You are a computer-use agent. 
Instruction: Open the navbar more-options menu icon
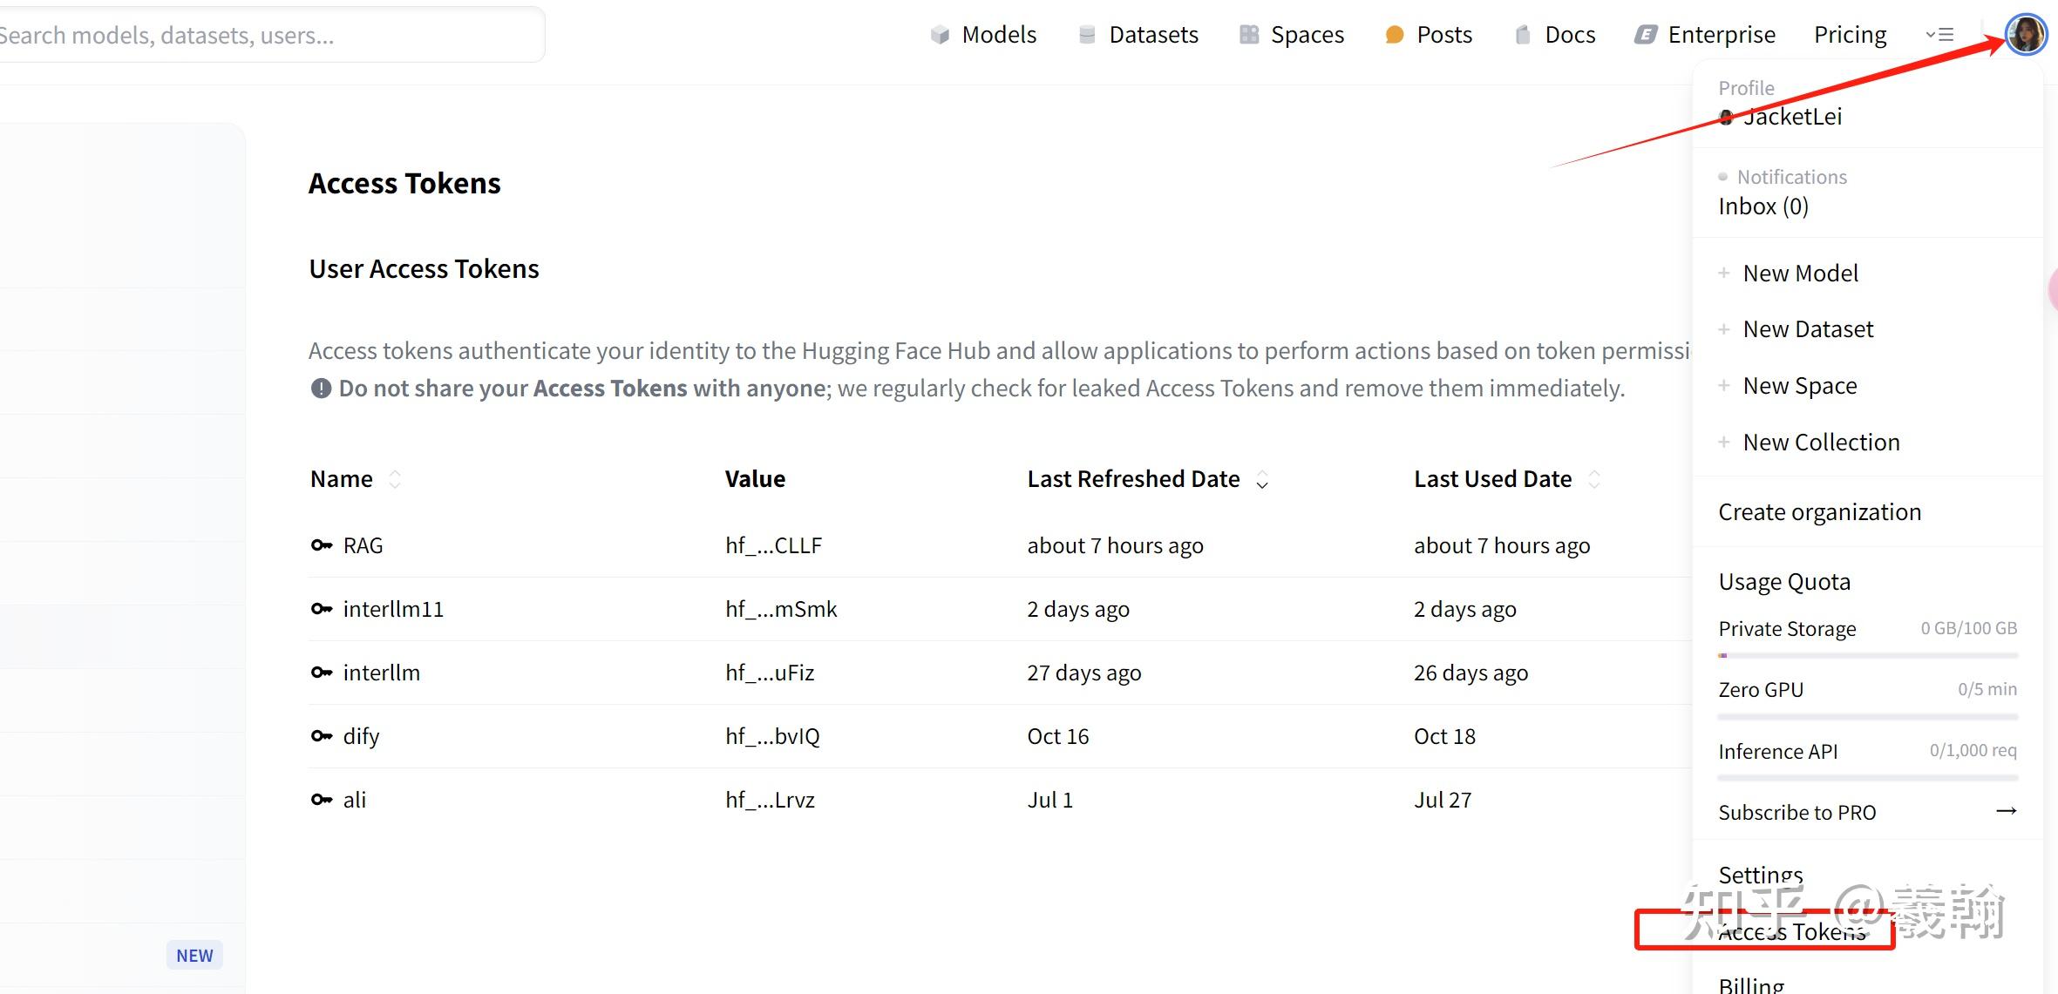(1939, 35)
